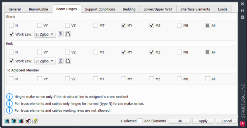247x128 pixels.
Task: Open End Work Law dropdown 3: Zglob
Action: (x=45, y=61)
